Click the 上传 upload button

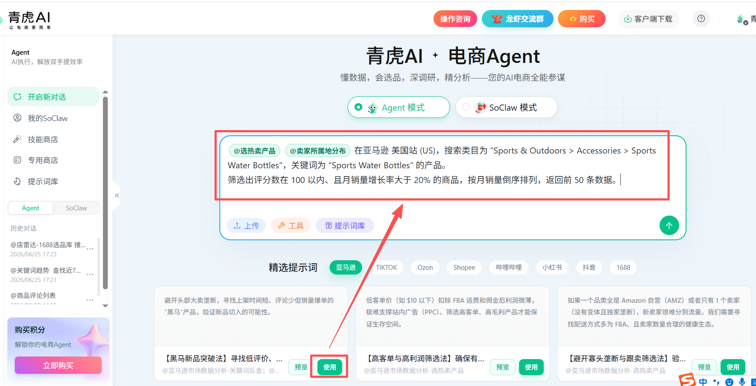246,226
